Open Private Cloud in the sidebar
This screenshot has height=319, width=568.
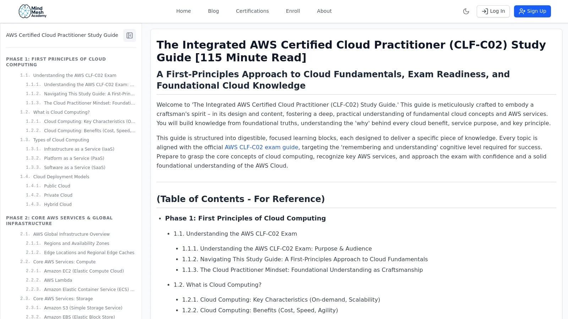[x=58, y=195]
